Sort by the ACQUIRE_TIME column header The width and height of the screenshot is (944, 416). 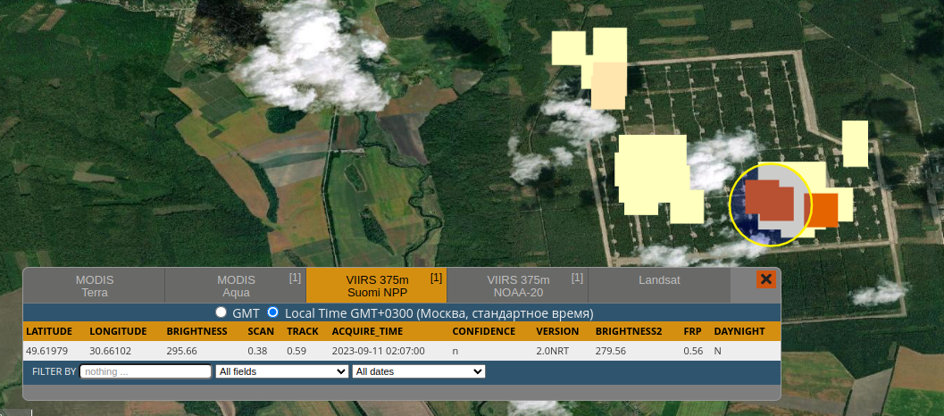(x=367, y=331)
